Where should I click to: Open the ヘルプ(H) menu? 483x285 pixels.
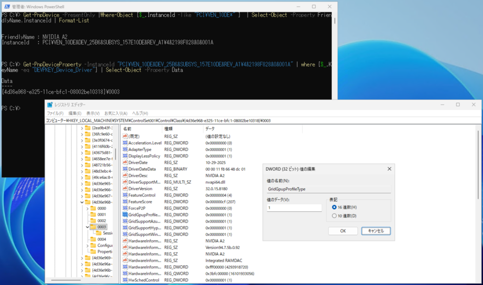tap(140, 113)
